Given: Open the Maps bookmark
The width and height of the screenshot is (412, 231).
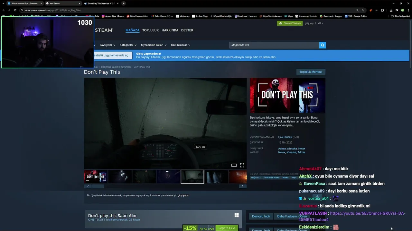Looking at the screenshot, I should [x=288, y=16].
